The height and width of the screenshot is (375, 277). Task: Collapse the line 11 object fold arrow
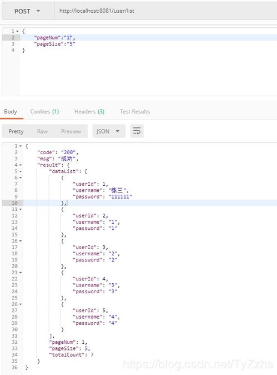click(21, 209)
